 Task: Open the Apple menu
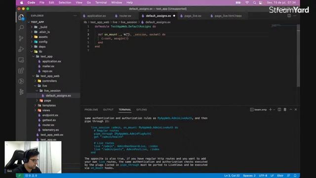pos(22,2)
